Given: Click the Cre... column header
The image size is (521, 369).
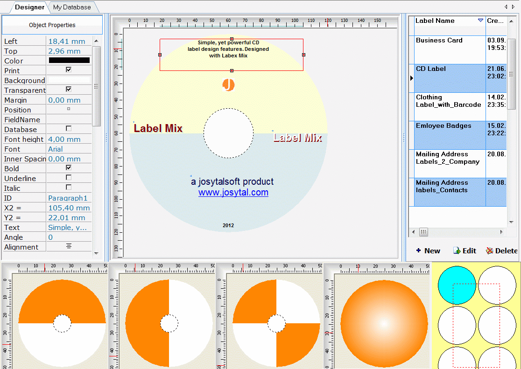Looking at the screenshot, I should pyautogui.click(x=496, y=21).
